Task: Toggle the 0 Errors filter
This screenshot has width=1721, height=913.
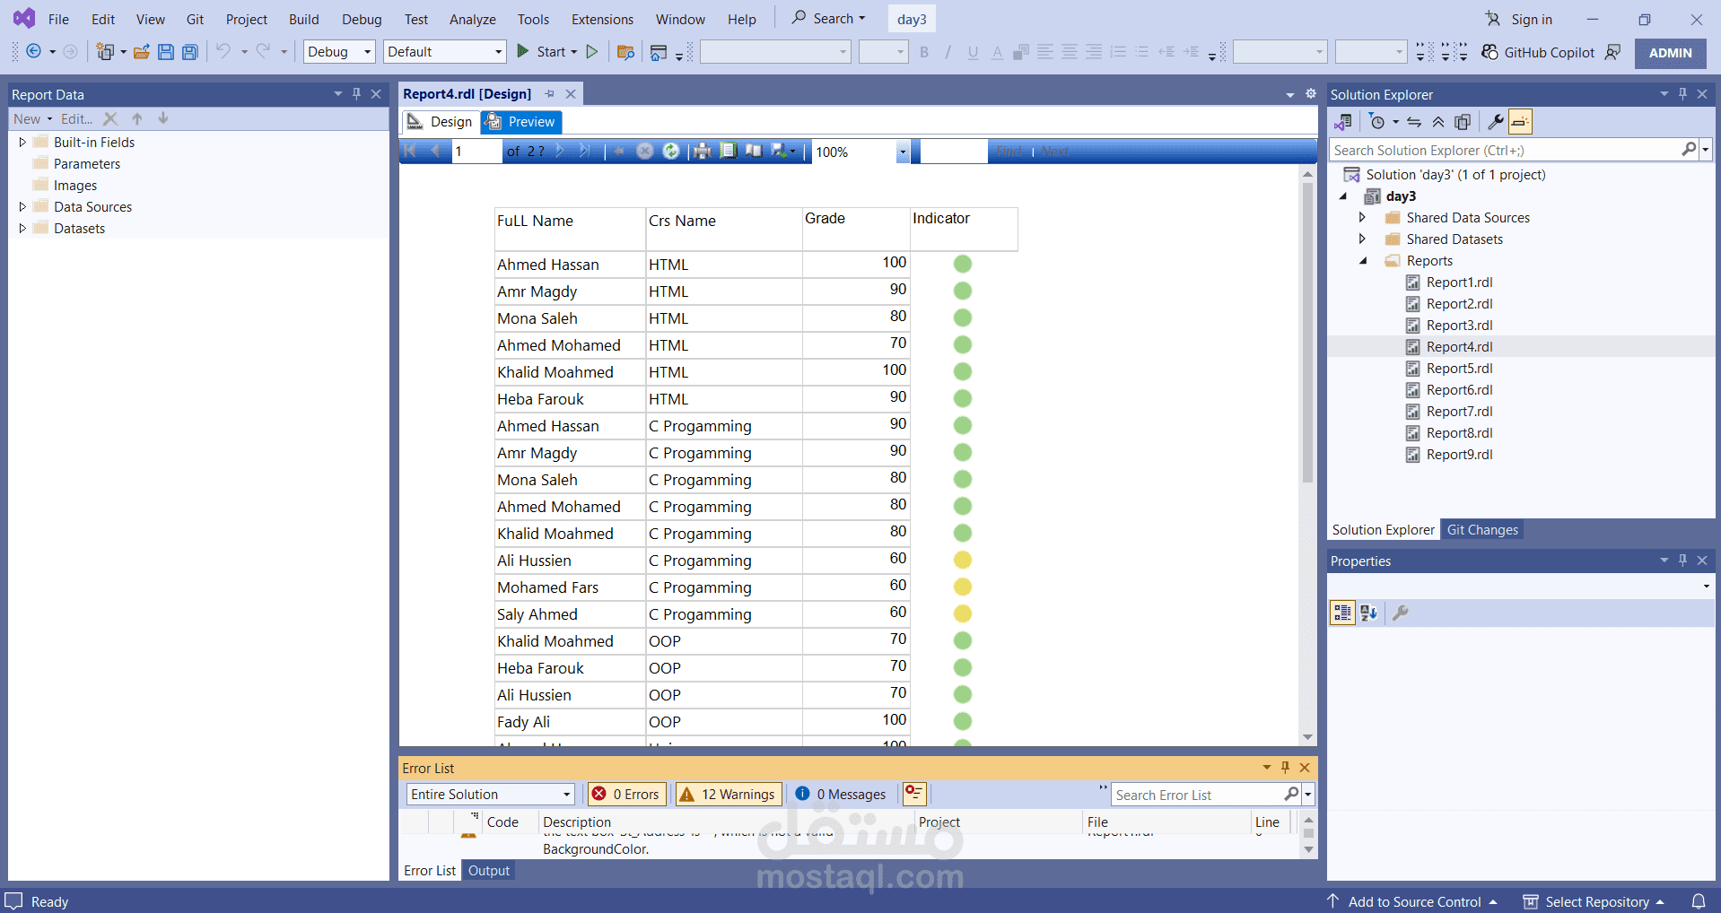Action: pyautogui.click(x=627, y=794)
